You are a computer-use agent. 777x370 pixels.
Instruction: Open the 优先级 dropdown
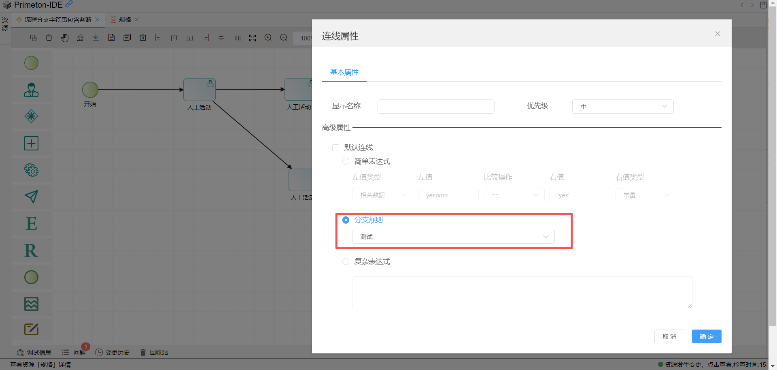(622, 106)
